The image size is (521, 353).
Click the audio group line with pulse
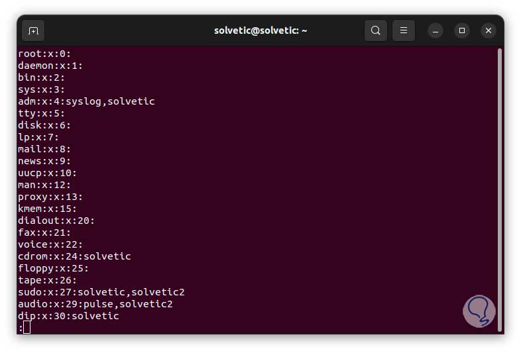coord(95,304)
